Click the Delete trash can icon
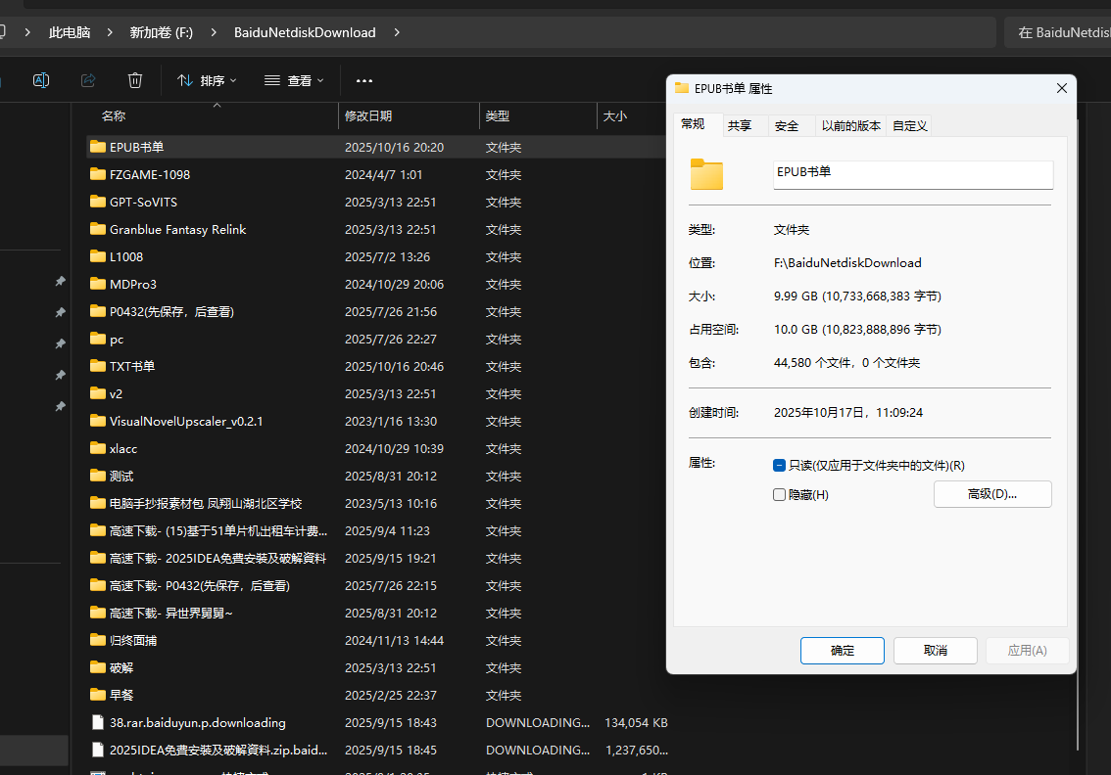1111x775 pixels. pyautogui.click(x=135, y=80)
